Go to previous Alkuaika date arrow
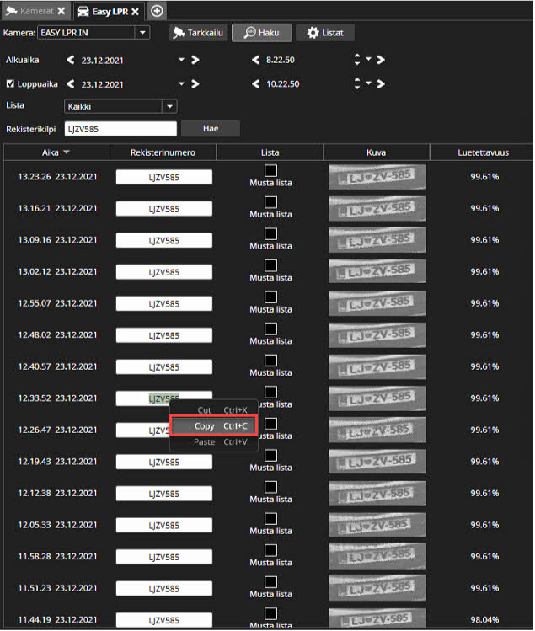This screenshot has width=535, height=631. (72, 60)
